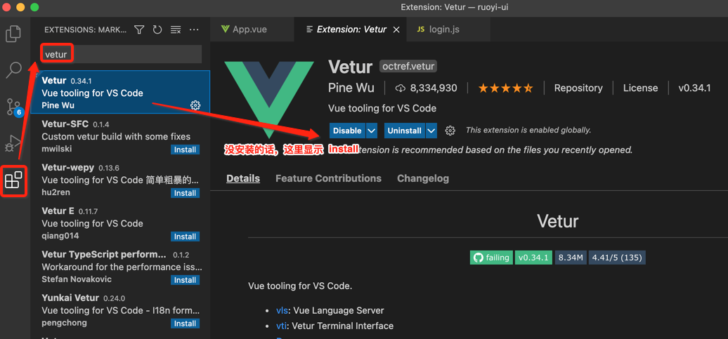728x339 pixels.
Task: Open the Extensions view icon
Action: pos(13,180)
